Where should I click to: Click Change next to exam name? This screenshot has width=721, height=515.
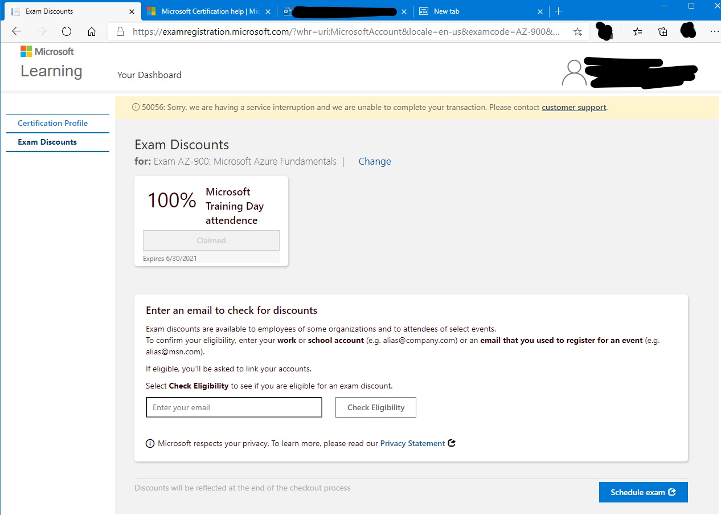click(375, 161)
